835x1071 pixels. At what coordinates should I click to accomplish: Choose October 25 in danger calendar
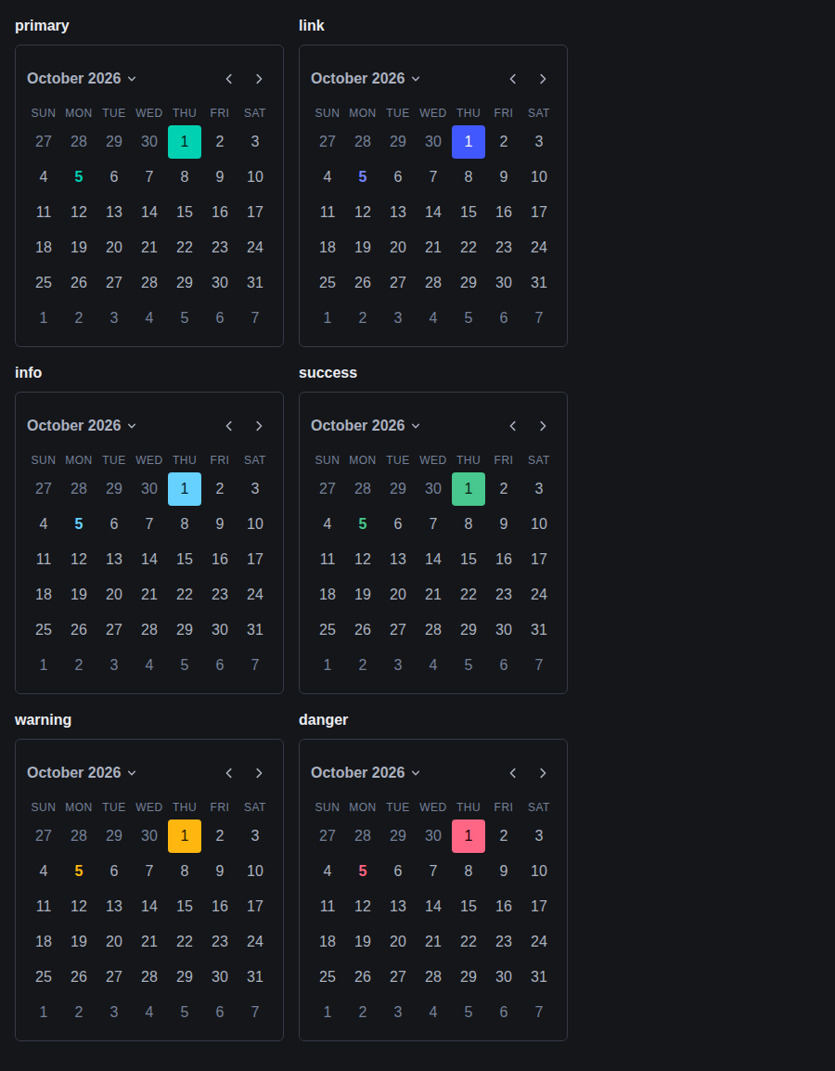coord(328,976)
